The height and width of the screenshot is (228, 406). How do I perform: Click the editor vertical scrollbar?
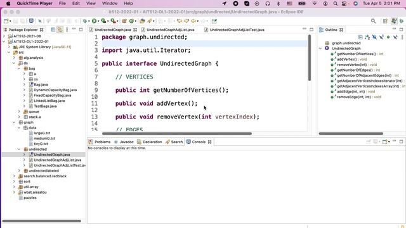(310, 58)
